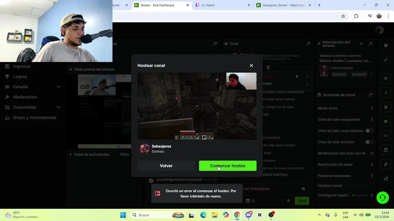The image size is (394, 221).
Task: Open the Moderación sidebar section
Action: click(25, 97)
